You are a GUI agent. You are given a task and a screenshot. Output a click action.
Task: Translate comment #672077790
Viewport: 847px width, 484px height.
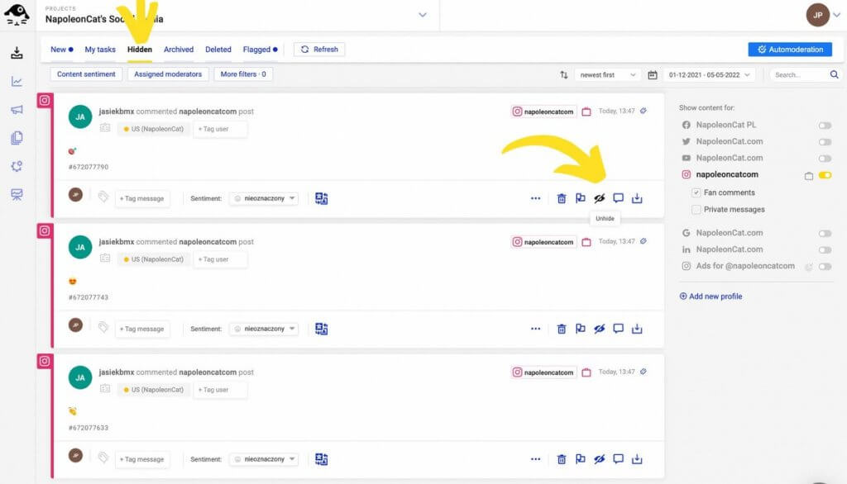[x=322, y=198]
